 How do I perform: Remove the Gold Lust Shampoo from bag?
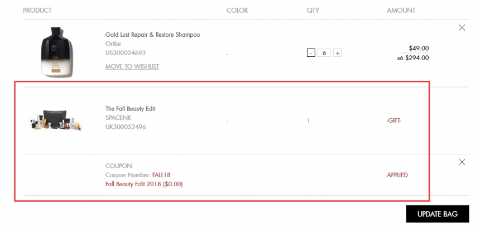462,28
